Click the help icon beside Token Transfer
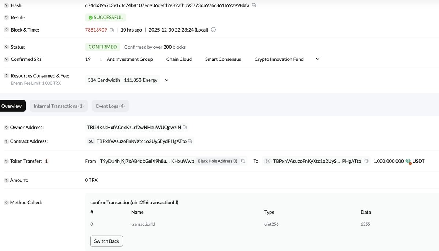This screenshot has height=251, width=439. pyautogui.click(x=6, y=161)
